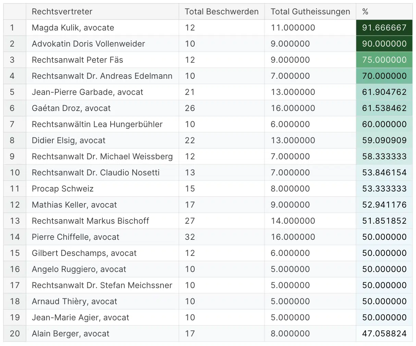Select Jean-Pierre Garbade, avocat cell
Image resolution: width=416 pixels, height=346 pixels.
(x=87, y=92)
